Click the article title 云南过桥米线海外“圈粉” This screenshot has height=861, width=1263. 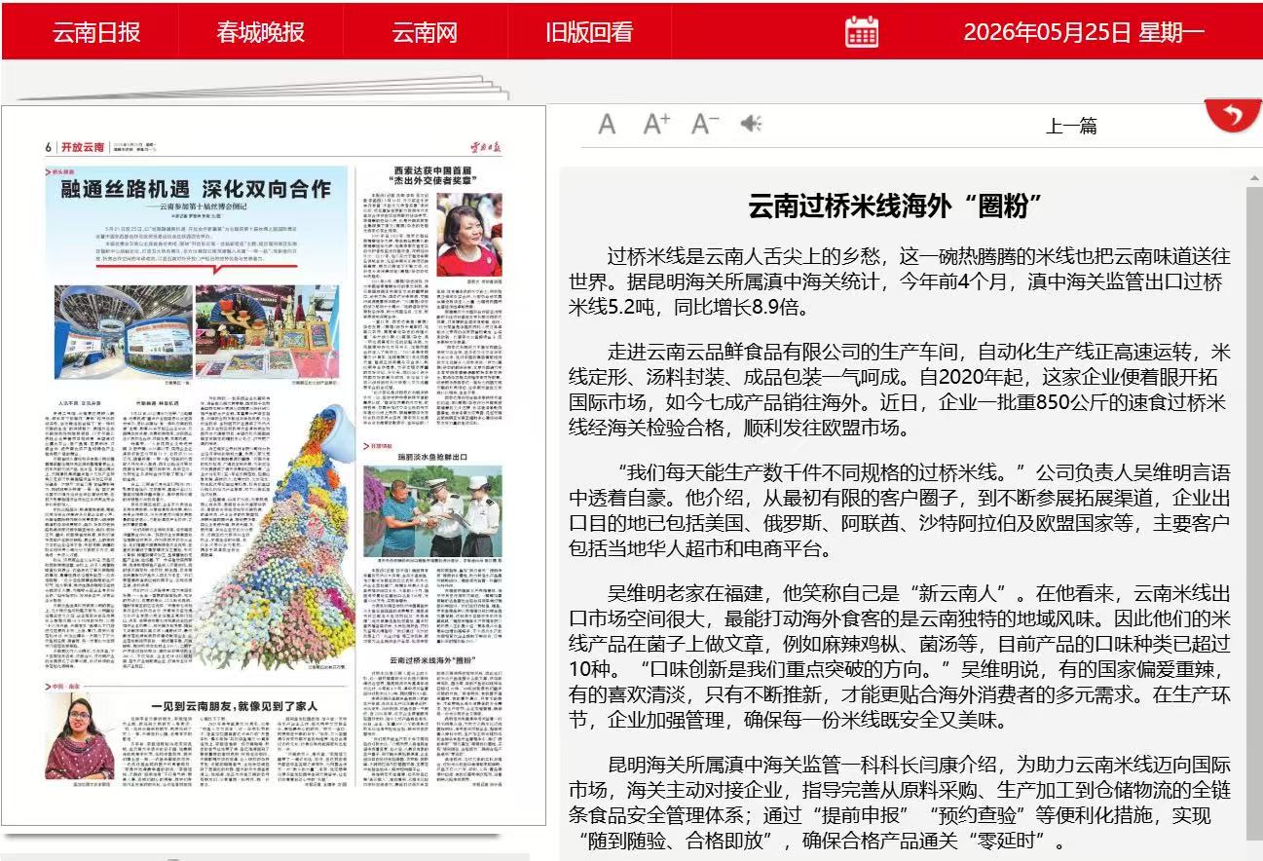pyautogui.click(x=896, y=206)
